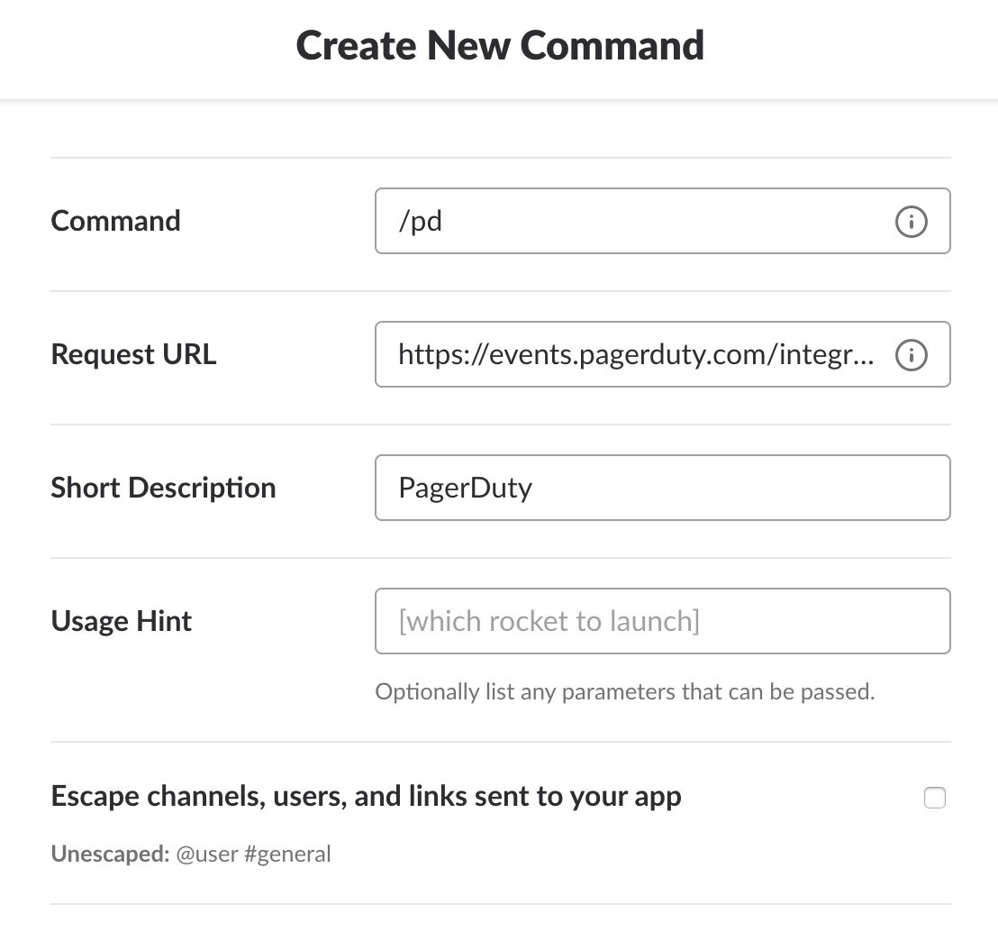Click the info icon in Request URL field
This screenshot has height=932, width=998.
pyautogui.click(x=911, y=355)
